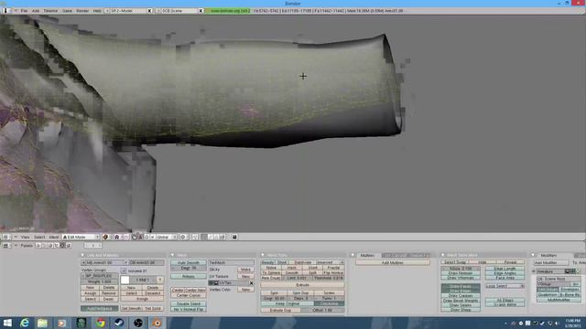Toggle AutoTexSpace button
Viewport: 586px width, 329px height.
coord(100,309)
